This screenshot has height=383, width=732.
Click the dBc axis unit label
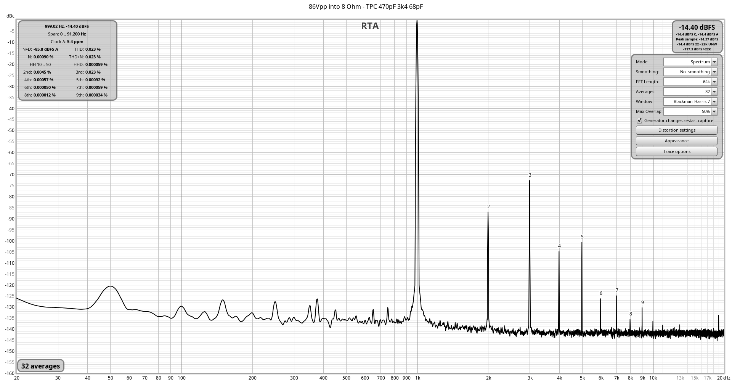click(10, 16)
